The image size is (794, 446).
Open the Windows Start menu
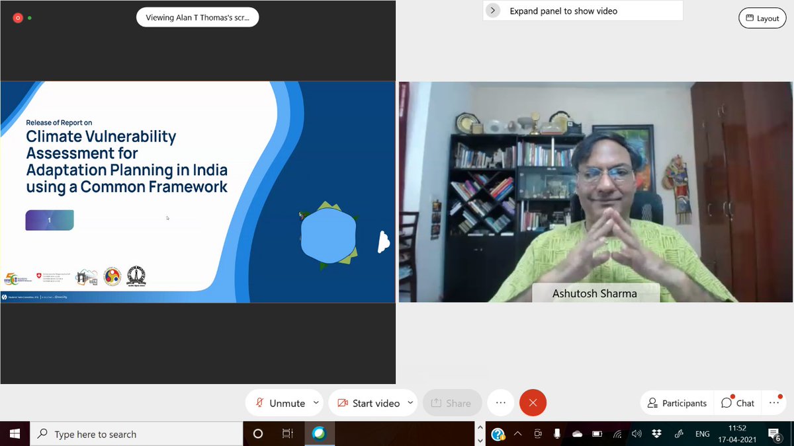(x=15, y=434)
